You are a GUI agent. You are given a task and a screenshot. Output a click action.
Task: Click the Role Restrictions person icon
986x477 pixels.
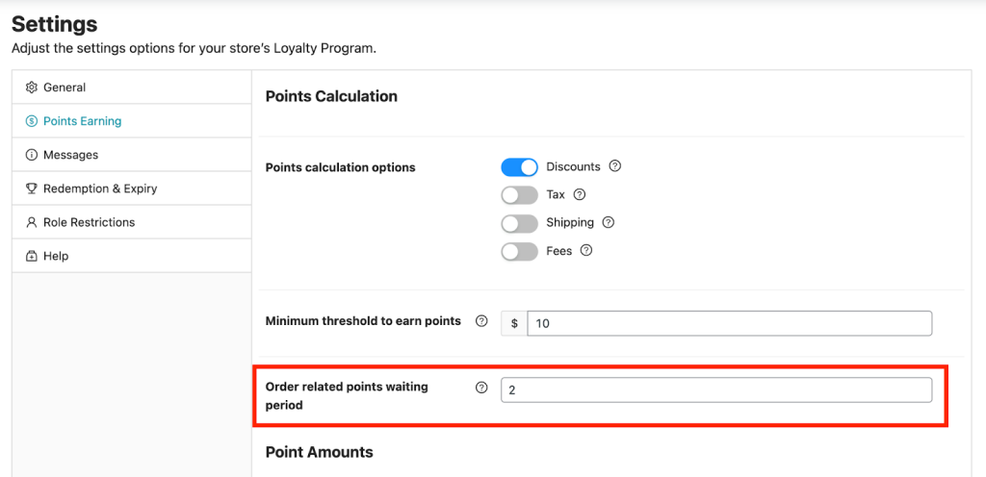pyautogui.click(x=32, y=222)
